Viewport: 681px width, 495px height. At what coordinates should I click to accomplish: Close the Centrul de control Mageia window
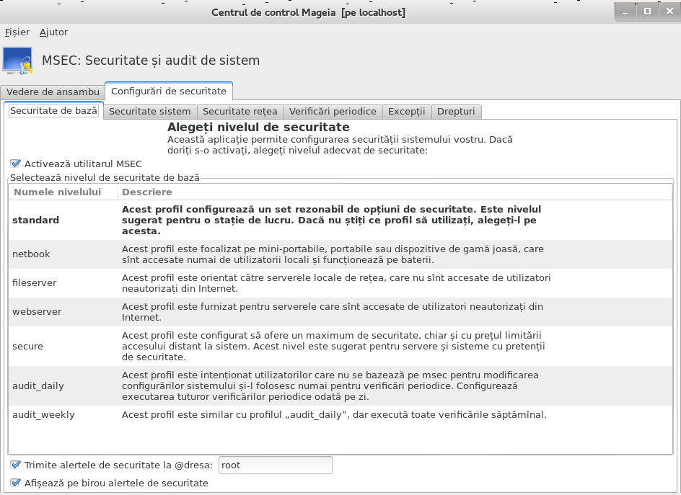(669, 12)
